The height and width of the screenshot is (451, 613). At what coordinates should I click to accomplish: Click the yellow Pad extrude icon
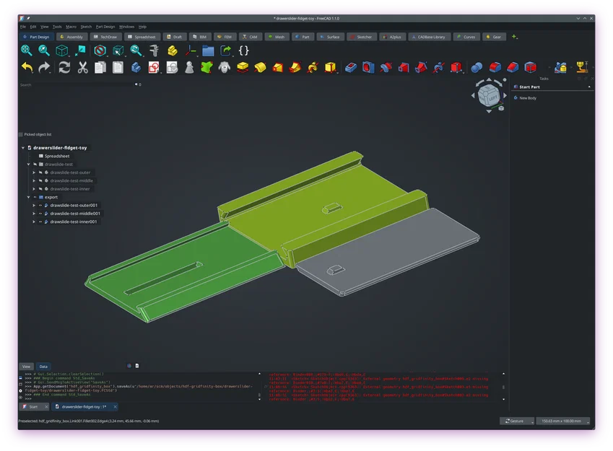tap(243, 67)
